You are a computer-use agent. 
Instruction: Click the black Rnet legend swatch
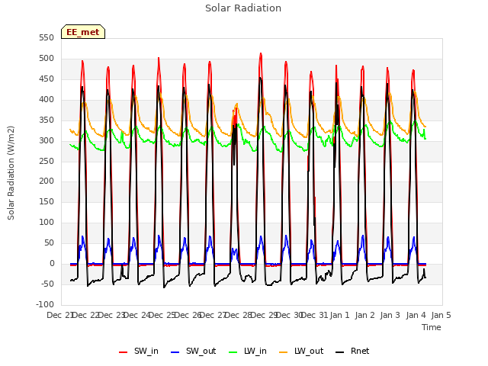[x=340, y=352]
